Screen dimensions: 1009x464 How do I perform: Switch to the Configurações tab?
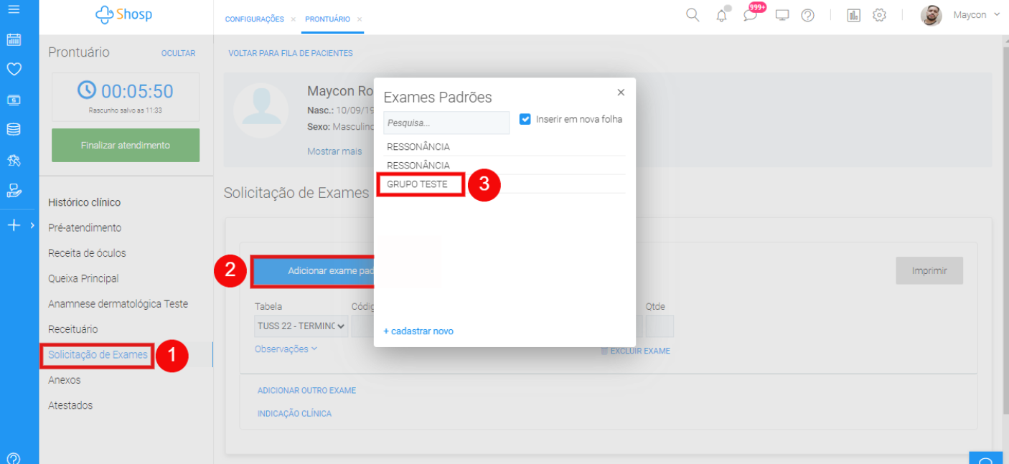click(254, 19)
